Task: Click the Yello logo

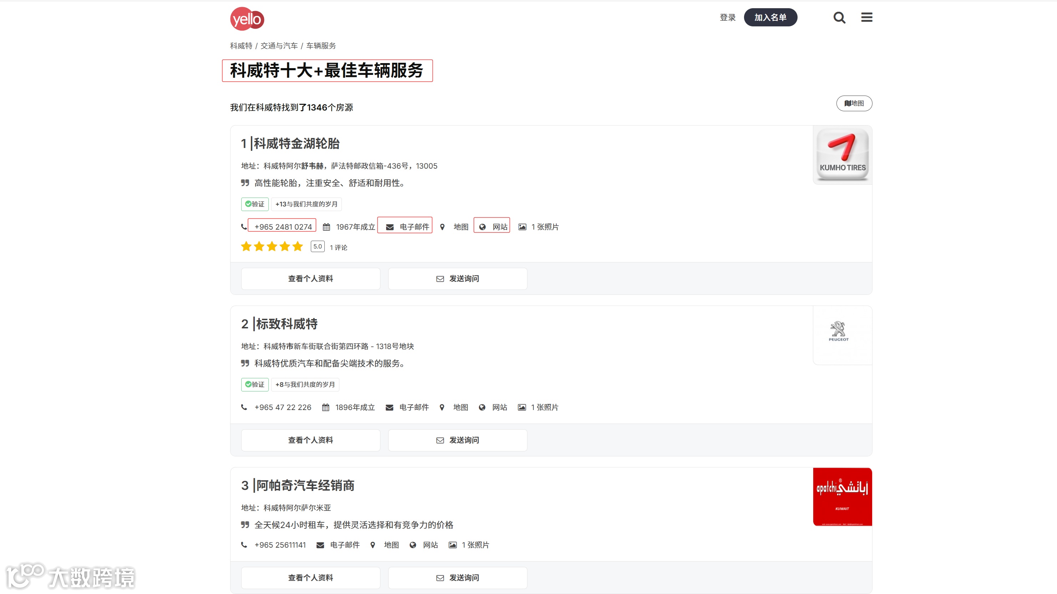Action: [247, 19]
